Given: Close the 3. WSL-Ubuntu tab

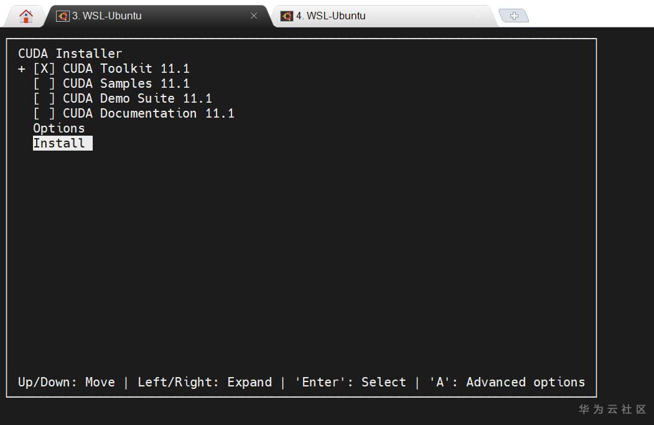Looking at the screenshot, I should point(254,16).
